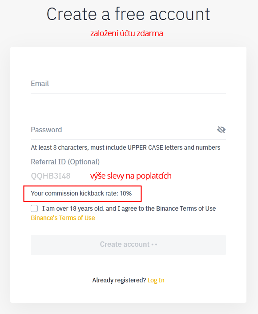258x314 pixels.
Task: Click the red highlight rectangle around kickback rate
Action: [x=82, y=186]
